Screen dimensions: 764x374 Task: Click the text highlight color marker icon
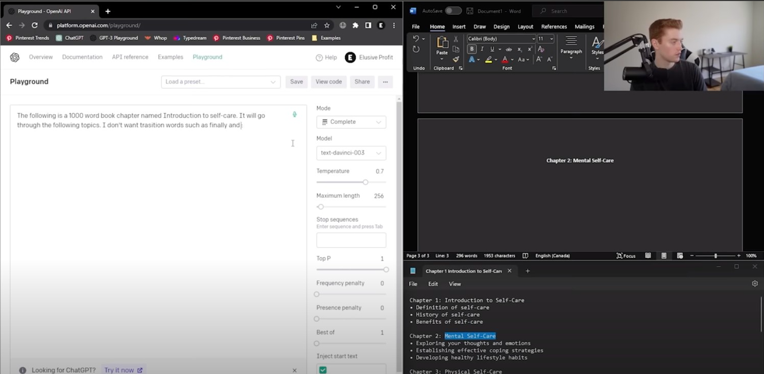point(488,60)
